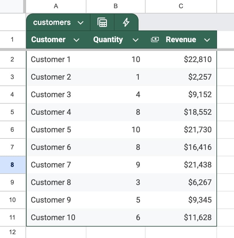Select the Customer 10 cell
Screen dimensions: 234x238
click(53, 218)
